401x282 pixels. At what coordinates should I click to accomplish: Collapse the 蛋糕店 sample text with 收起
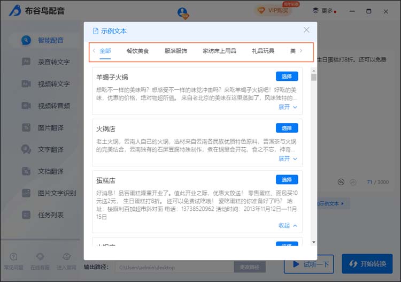click(287, 226)
